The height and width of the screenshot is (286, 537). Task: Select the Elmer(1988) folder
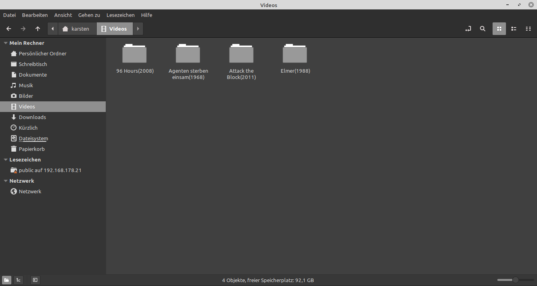pyautogui.click(x=295, y=58)
